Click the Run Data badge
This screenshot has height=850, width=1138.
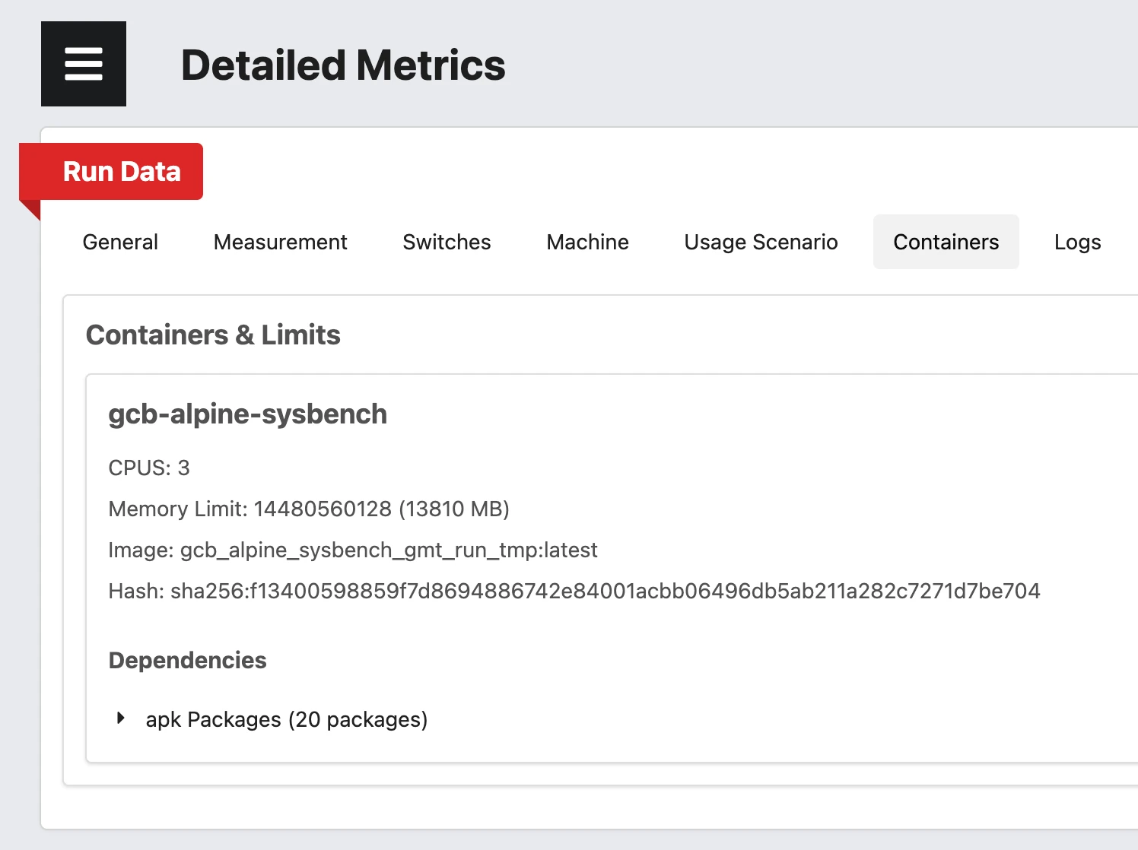pyautogui.click(x=122, y=171)
